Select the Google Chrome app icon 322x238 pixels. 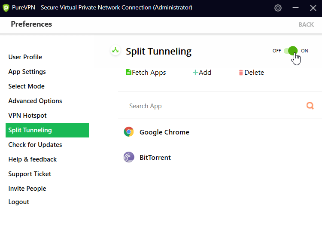pyautogui.click(x=129, y=132)
